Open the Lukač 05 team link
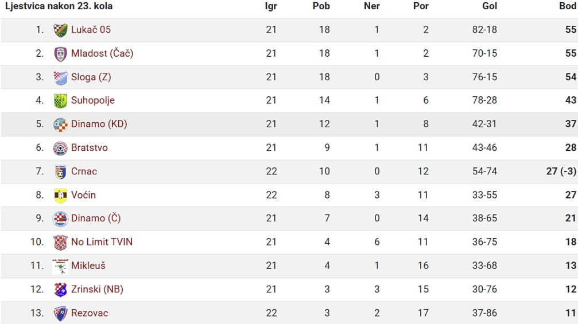 click(x=91, y=30)
